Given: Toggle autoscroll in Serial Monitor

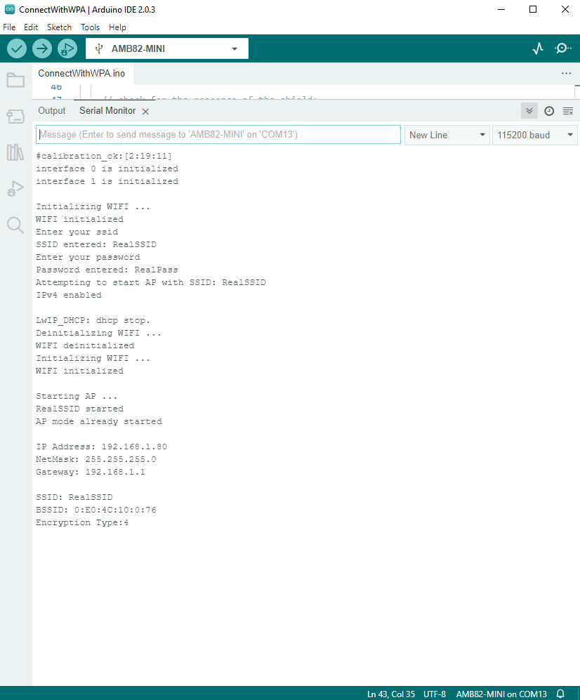Looking at the screenshot, I should 529,111.
